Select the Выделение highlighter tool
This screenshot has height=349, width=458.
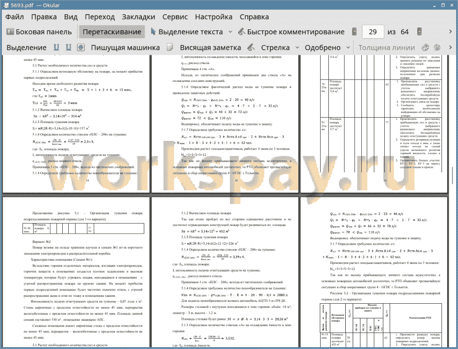tap(26, 48)
